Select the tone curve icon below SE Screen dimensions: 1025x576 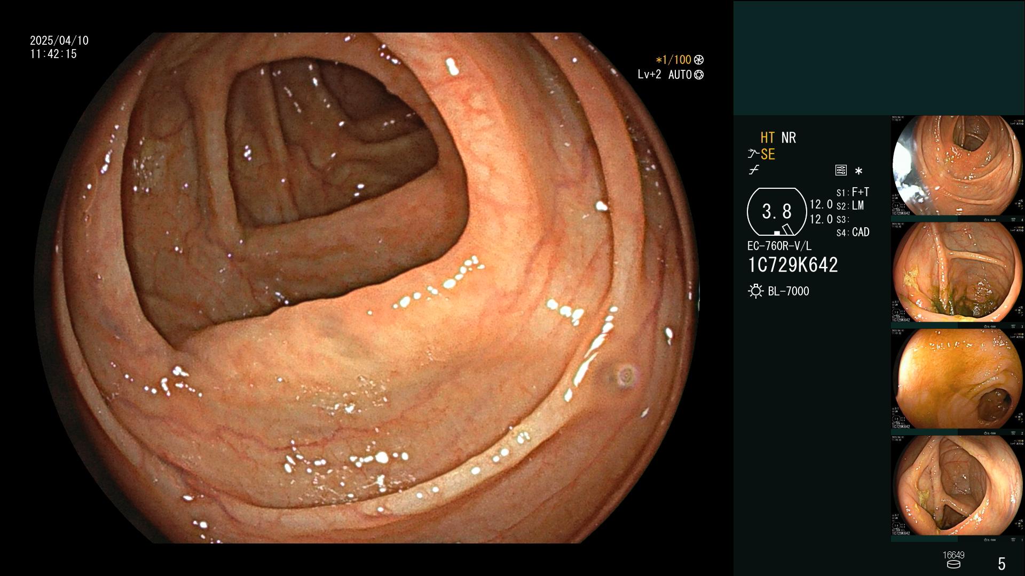click(x=754, y=170)
